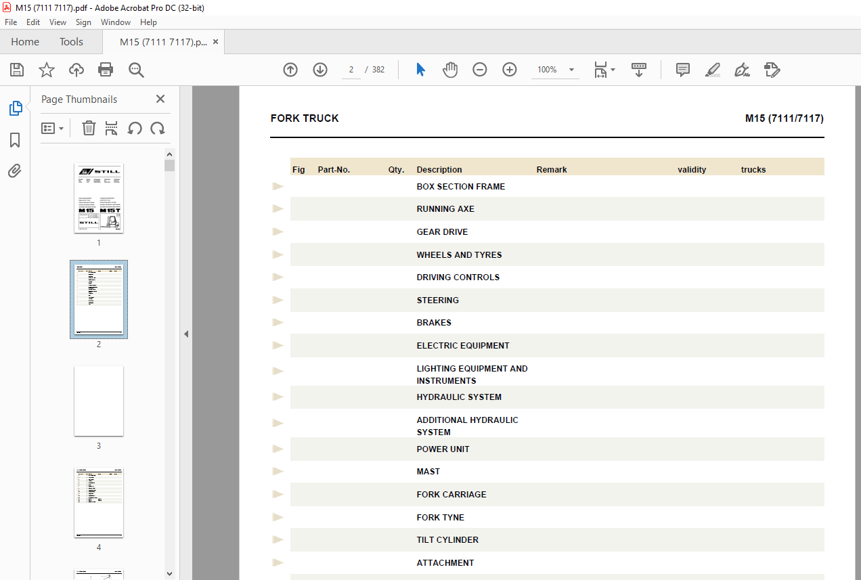Rotate thumbnails clockwise in the panel
The width and height of the screenshot is (861, 580).
pyautogui.click(x=158, y=128)
